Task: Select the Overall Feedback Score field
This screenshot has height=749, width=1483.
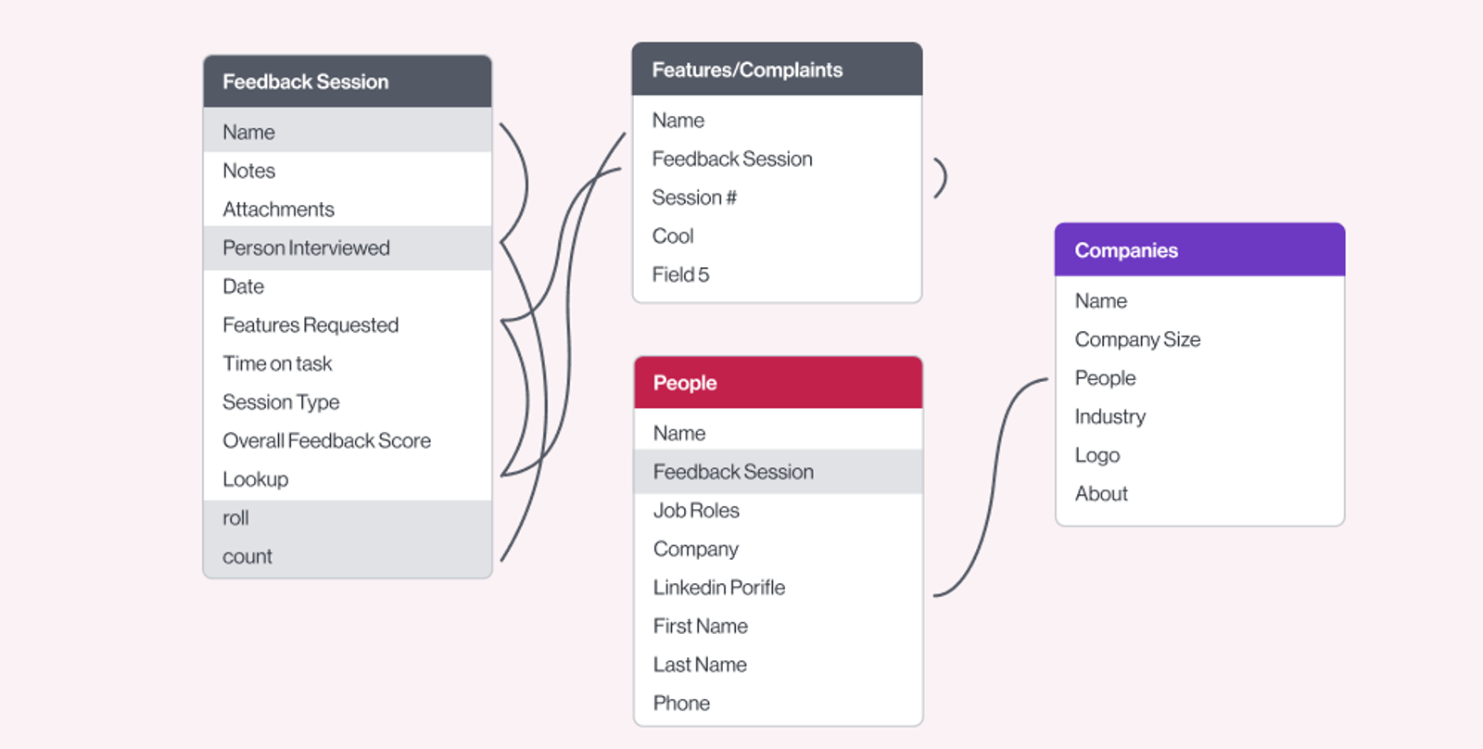Action: [x=348, y=441]
